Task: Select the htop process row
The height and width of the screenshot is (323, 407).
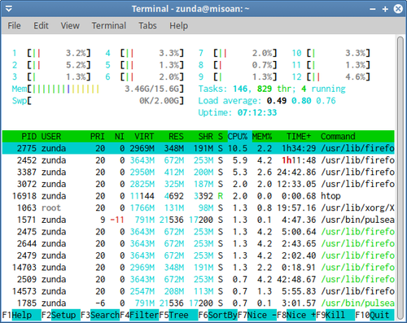Action: pyautogui.click(x=198, y=196)
